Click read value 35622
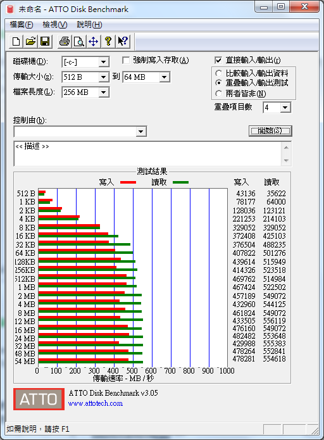The width and height of the screenshot is (324, 440). pyautogui.click(x=276, y=194)
